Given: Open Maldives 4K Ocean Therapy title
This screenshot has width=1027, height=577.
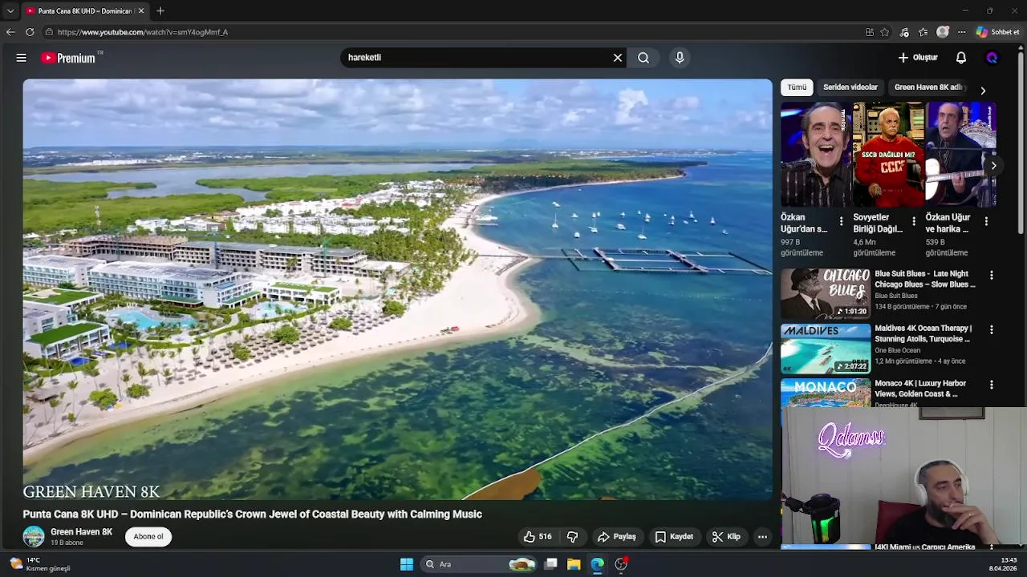Looking at the screenshot, I should point(923,333).
